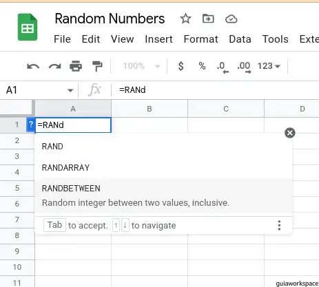The image size is (319, 287).
Task: Close the function suggestions popup
Action: pos(290,133)
